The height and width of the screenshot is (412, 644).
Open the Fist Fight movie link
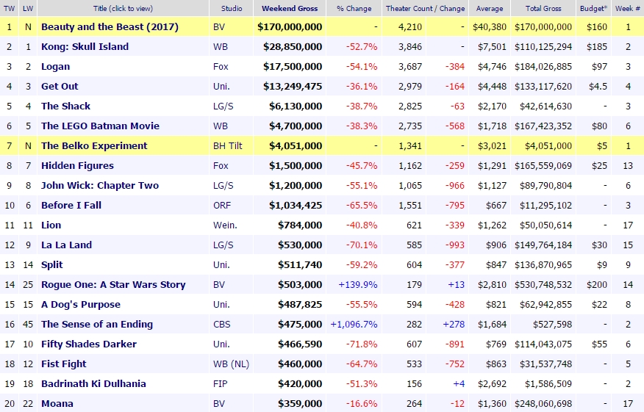pos(64,364)
